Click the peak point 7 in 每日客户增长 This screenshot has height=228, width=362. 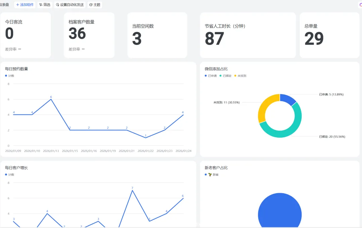(x=132, y=190)
